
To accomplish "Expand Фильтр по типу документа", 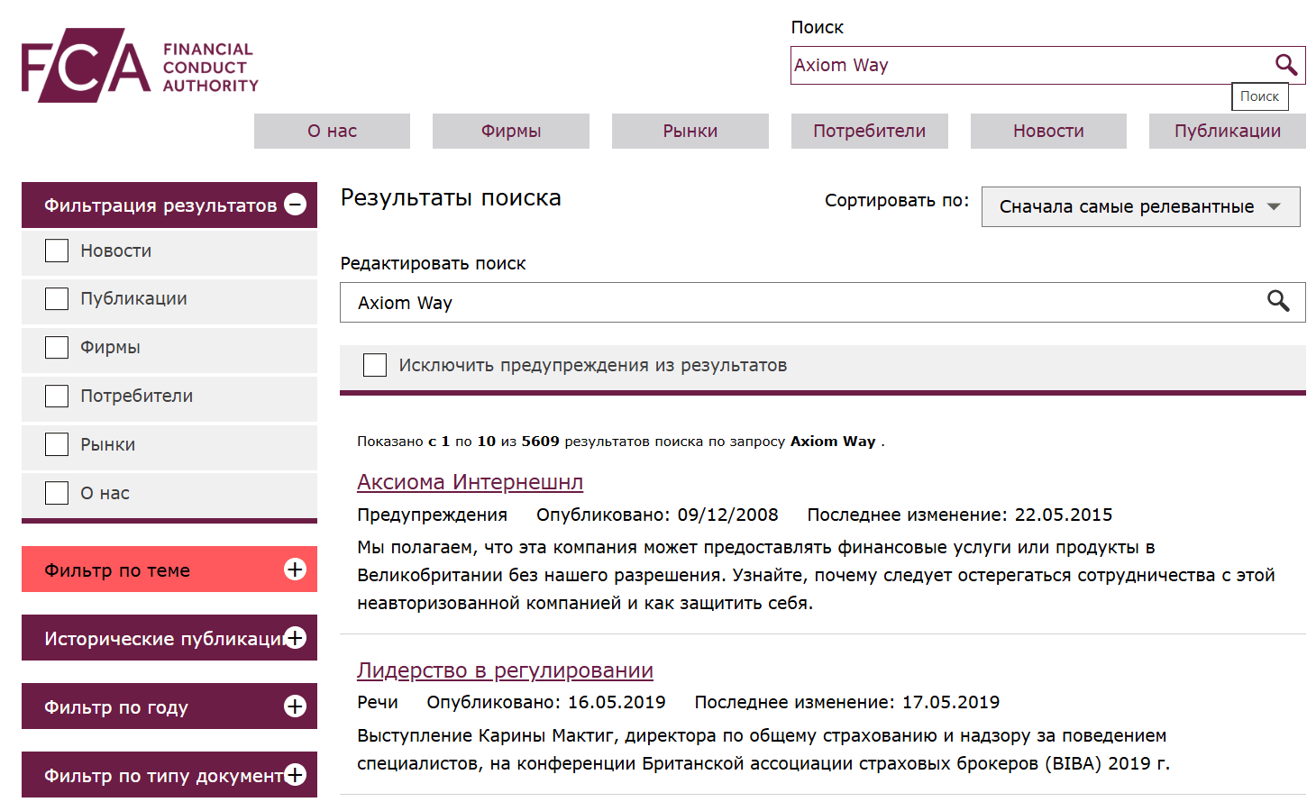I will (296, 773).
